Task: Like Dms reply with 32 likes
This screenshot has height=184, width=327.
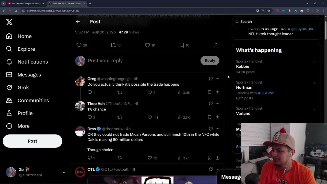Action: coord(150,158)
